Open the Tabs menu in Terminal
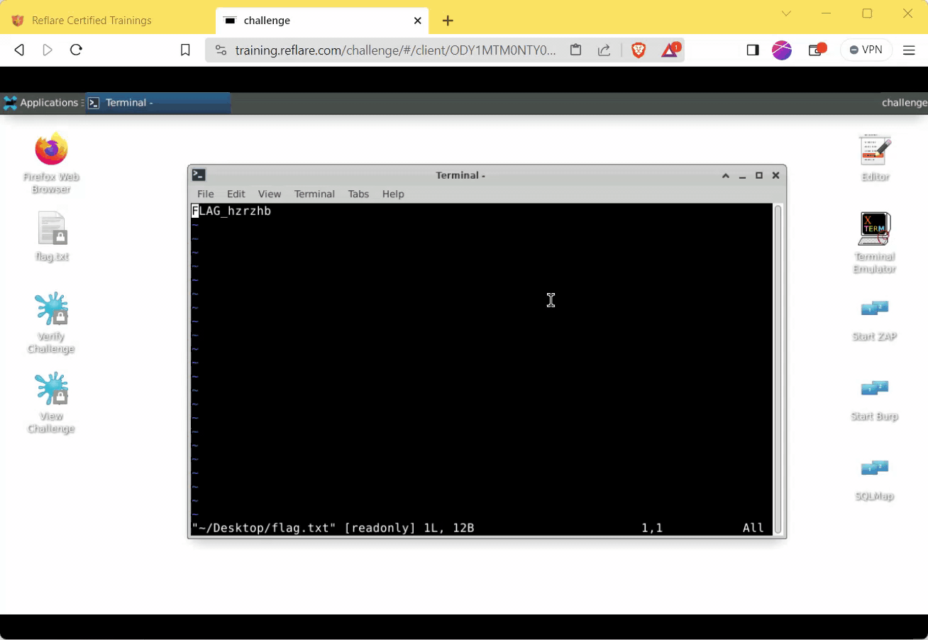Screen dimensions: 928x640 pos(358,194)
